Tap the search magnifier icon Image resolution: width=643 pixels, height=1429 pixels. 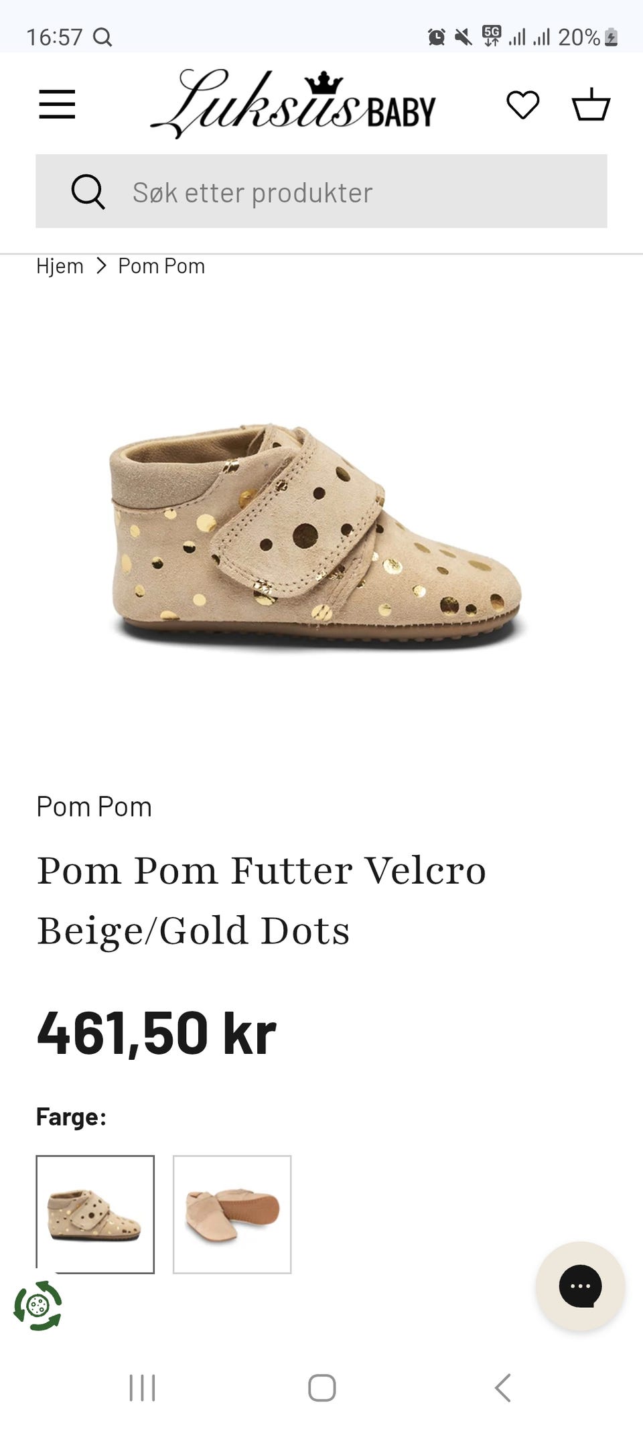pos(88,192)
